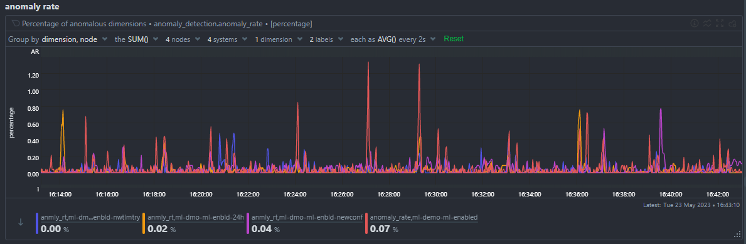Click the green Reset link
746x244 pixels.
point(454,39)
